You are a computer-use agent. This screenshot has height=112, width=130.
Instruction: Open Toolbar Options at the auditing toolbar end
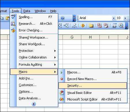(x=127, y=26)
